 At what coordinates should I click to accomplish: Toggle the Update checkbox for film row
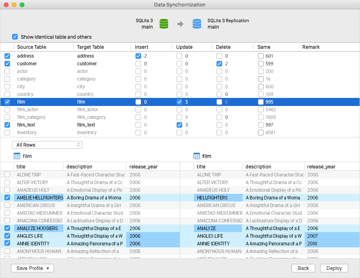[x=179, y=102]
